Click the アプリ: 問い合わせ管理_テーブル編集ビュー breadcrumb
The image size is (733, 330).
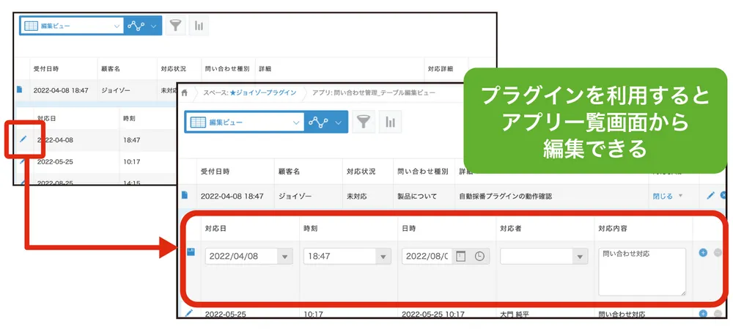(x=374, y=93)
